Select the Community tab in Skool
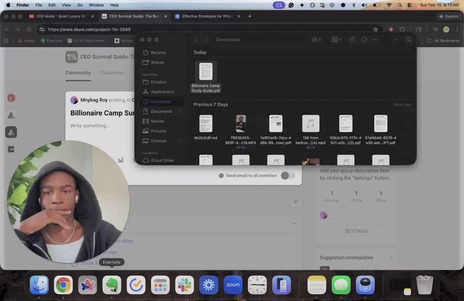Screen dimensions: 464x301 point(78,73)
